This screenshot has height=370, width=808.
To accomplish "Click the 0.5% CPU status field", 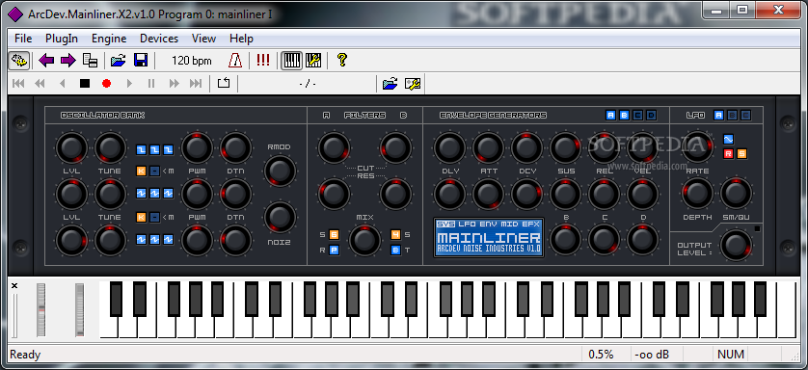I will point(601,355).
